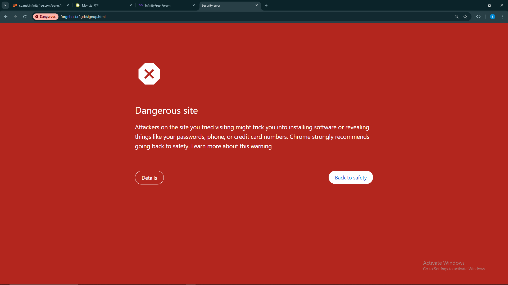Image resolution: width=508 pixels, height=285 pixels.
Task: Expand the tab search dropdown arrow
Action: [x=5, y=5]
